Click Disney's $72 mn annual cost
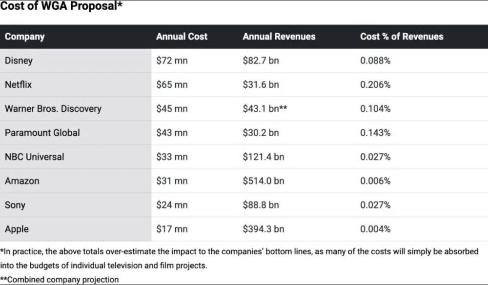The width and height of the screenshot is (488, 285). pos(172,61)
